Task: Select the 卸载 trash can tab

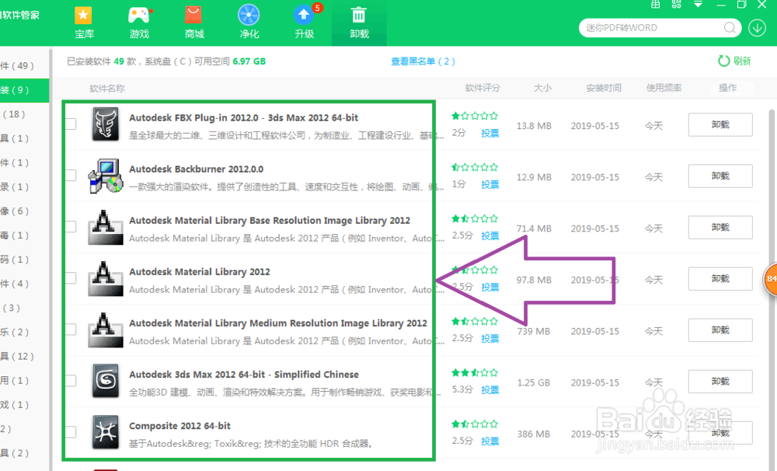Action: [x=359, y=22]
